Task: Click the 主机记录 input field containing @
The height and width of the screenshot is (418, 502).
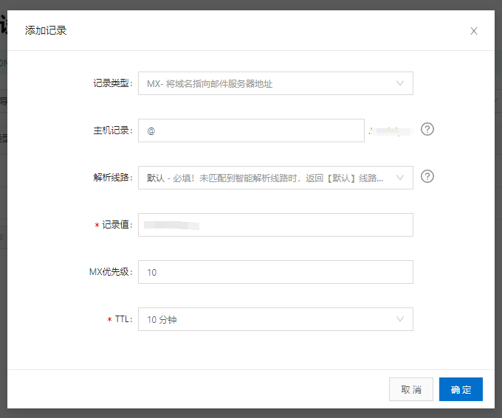Action: click(x=251, y=130)
